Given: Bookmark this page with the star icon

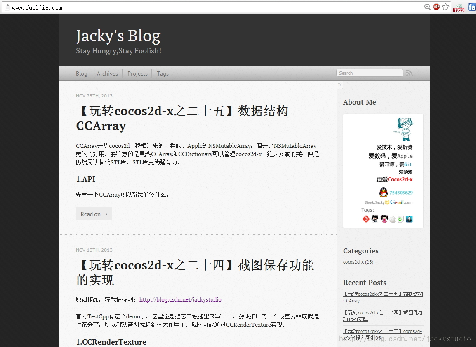Looking at the screenshot, I should click(x=445, y=7).
